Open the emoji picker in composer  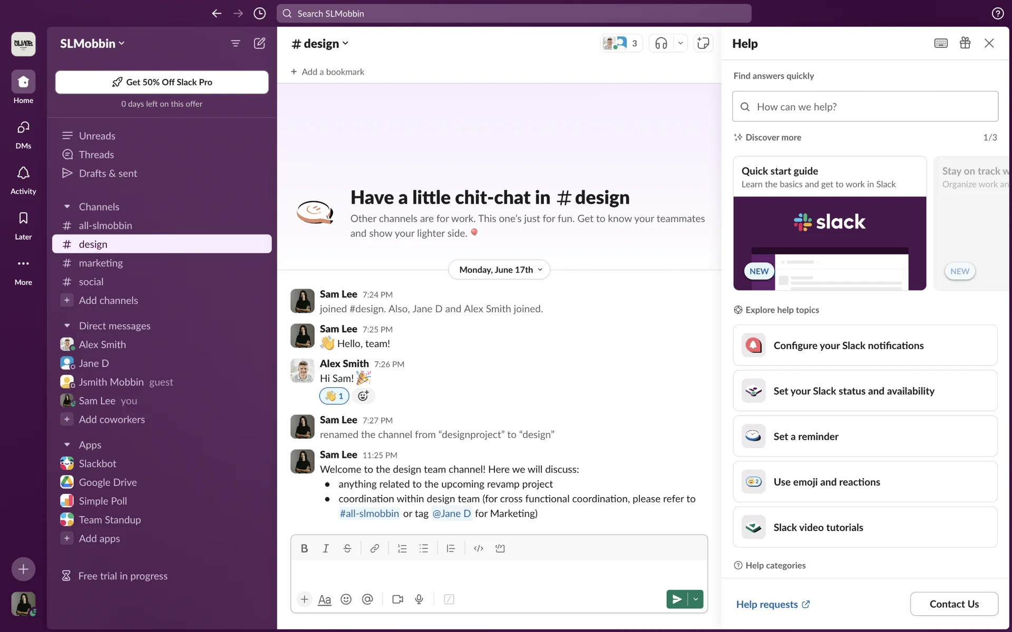coord(346,599)
